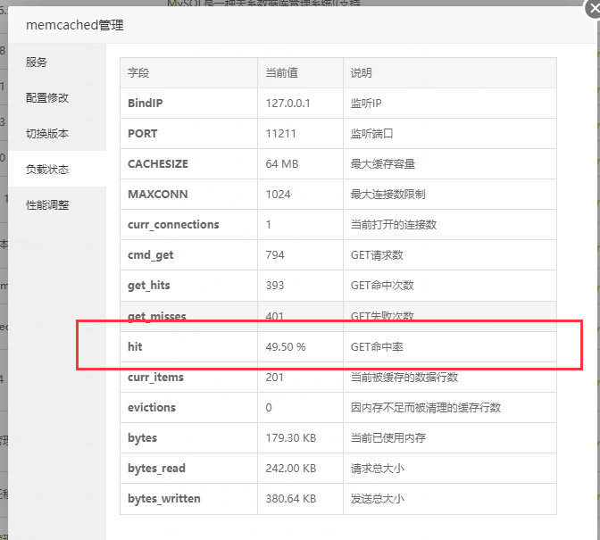Click the 最大连接数限制 description
Image resolution: width=600 pixels, height=540 pixels.
(x=388, y=195)
